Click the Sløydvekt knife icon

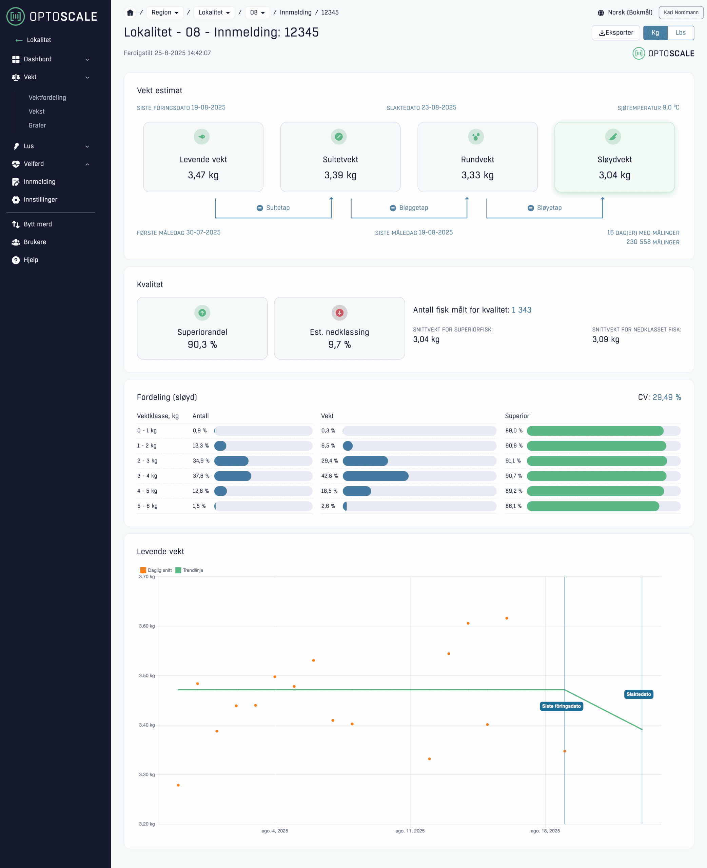coord(613,137)
